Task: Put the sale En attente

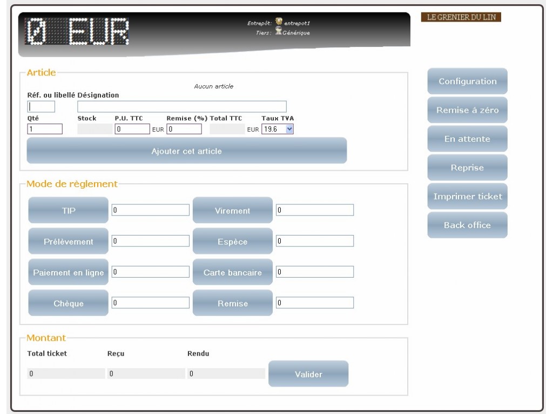Action: pyautogui.click(x=467, y=139)
